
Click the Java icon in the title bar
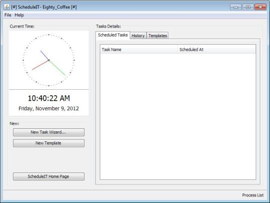7,7
